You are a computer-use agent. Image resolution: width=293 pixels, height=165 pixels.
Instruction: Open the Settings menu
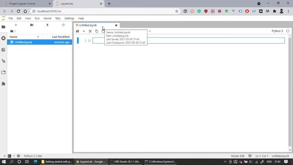[69, 18]
